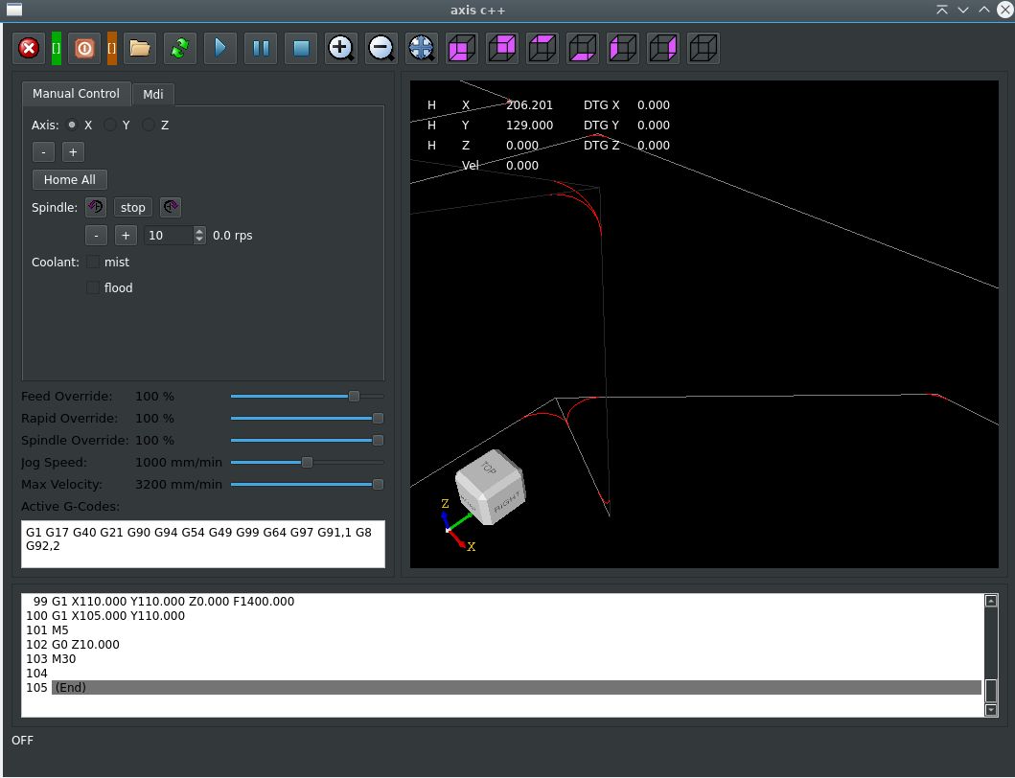1015x778 pixels.
Task: Zoom out of the toolpath preview
Action: click(x=381, y=48)
